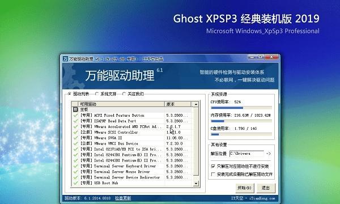Select Terminal Server Device Redirector row
This screenshot has width=340, height=204.
pos(132,177)
